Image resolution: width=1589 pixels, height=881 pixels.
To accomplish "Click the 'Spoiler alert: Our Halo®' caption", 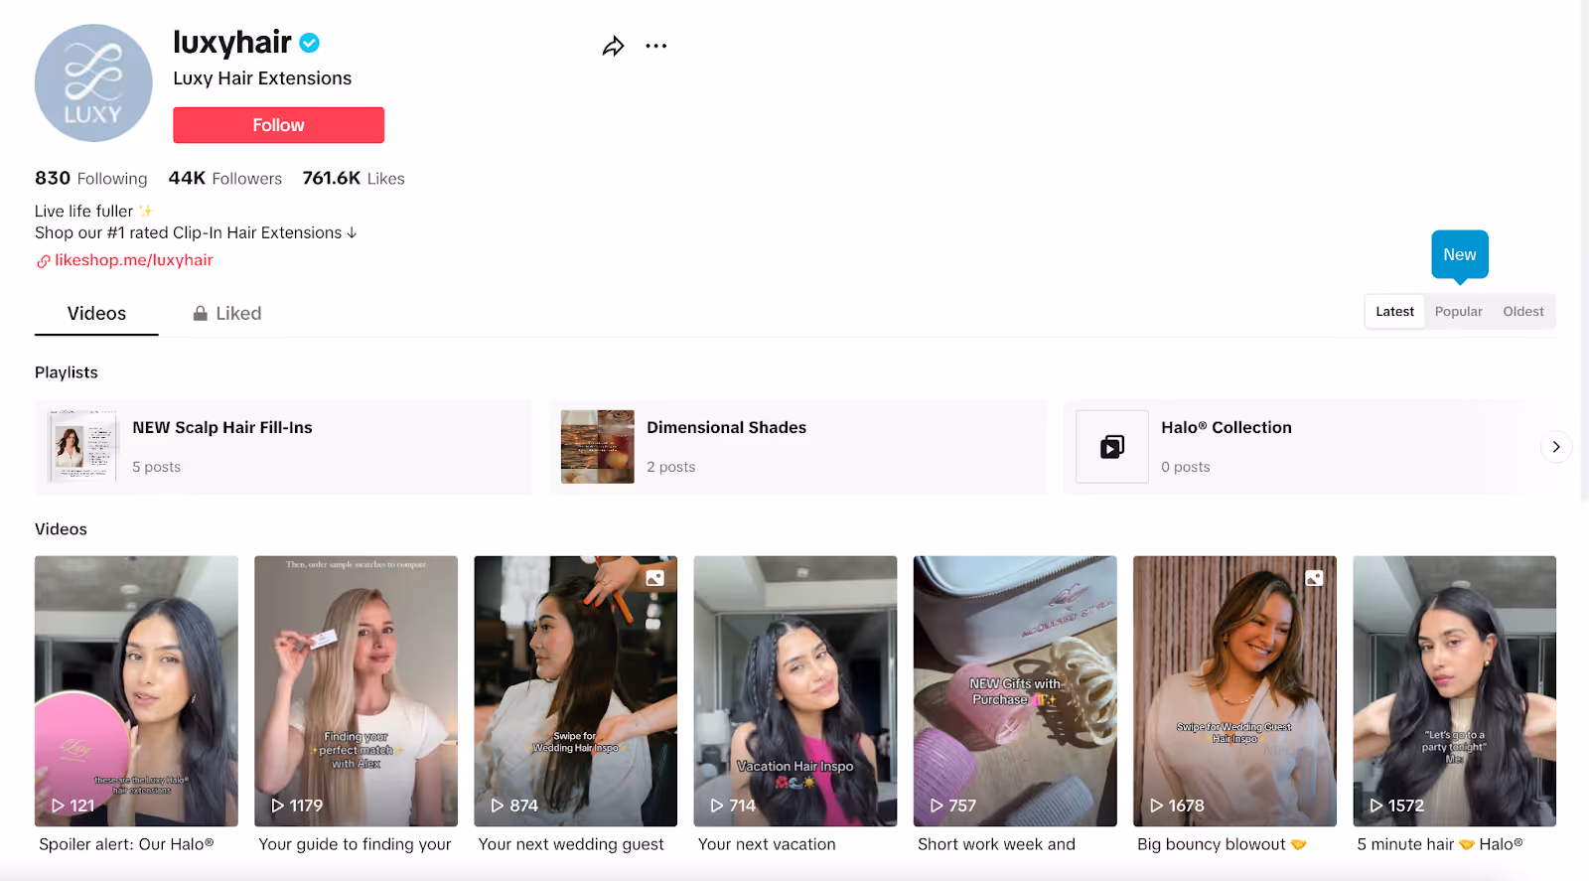I will [x=126, y=844].
